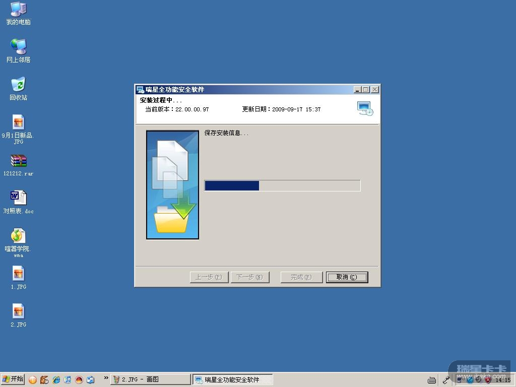The image size is (516, 387).
Task: Launch Internet Explorer from quick launch
Action: tap(56, 380)
